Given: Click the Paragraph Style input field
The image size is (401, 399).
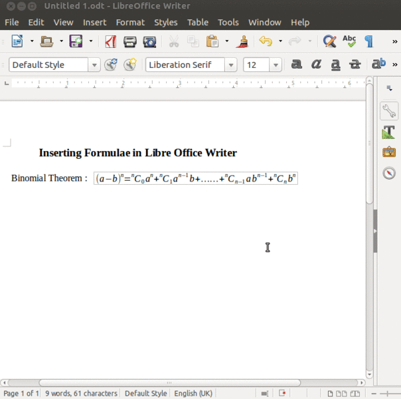Looking at the screenshot, I should click(x=48, y=65).
